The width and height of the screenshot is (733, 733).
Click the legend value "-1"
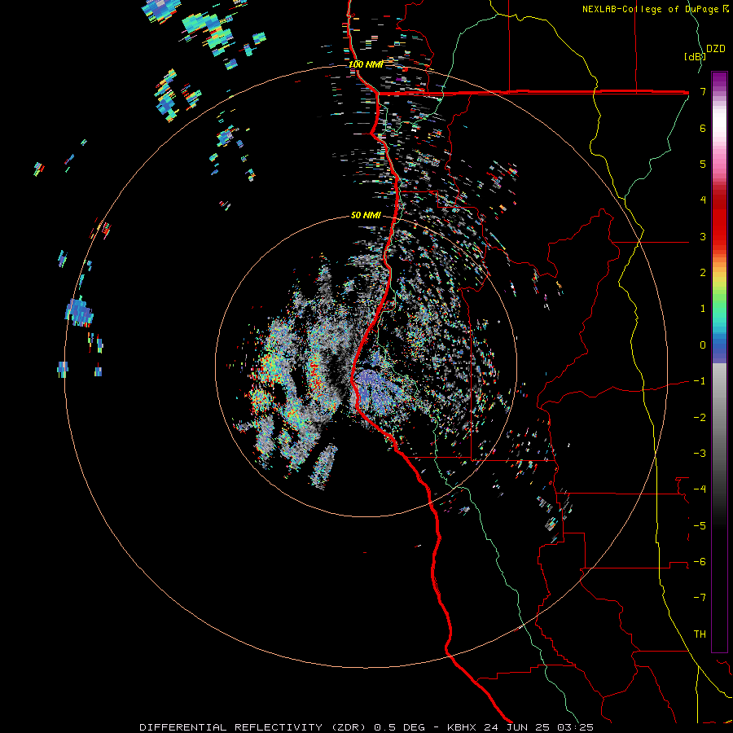tap(700, 381)
